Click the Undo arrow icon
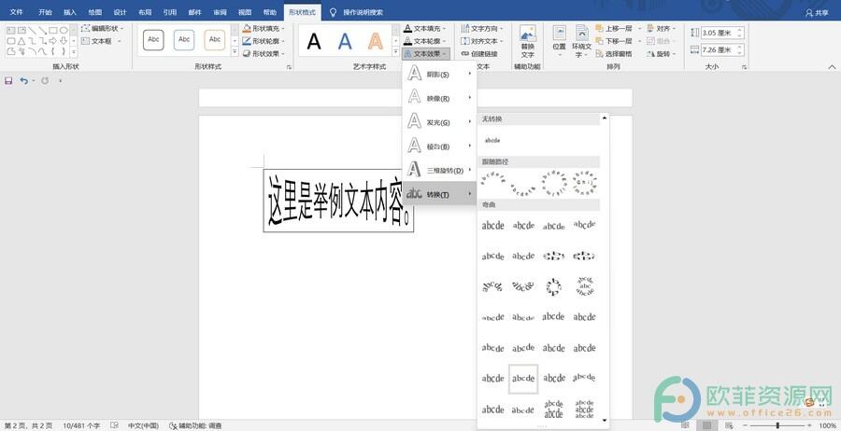This screenshot has height=431, width=841. [23, 81]
